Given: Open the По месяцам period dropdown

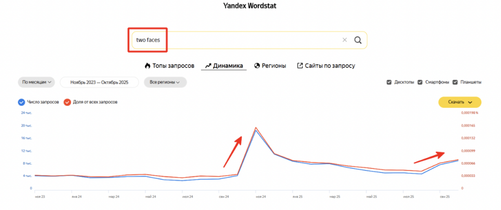Looking at the screenshot, I should 36,82.
